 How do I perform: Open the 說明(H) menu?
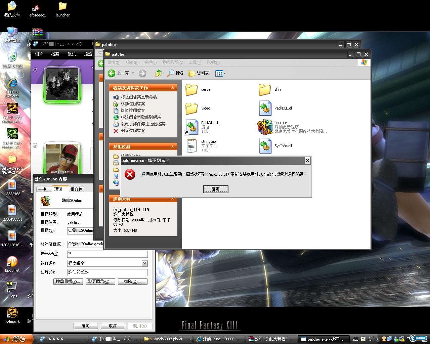pos(213,62)
